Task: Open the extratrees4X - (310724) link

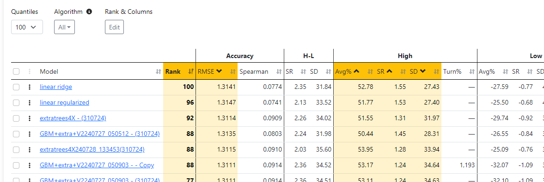Action: tap(73, 118)
